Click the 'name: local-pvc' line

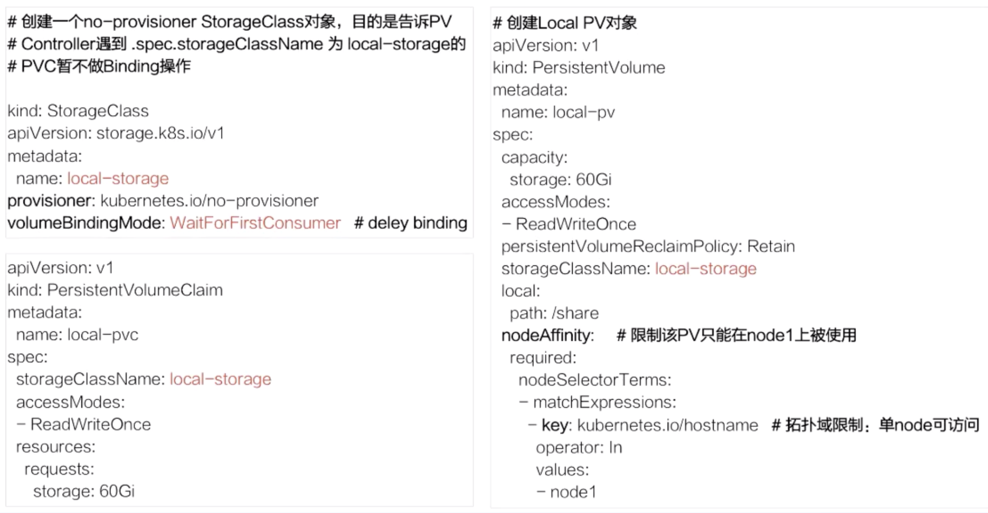pos(77,335)
